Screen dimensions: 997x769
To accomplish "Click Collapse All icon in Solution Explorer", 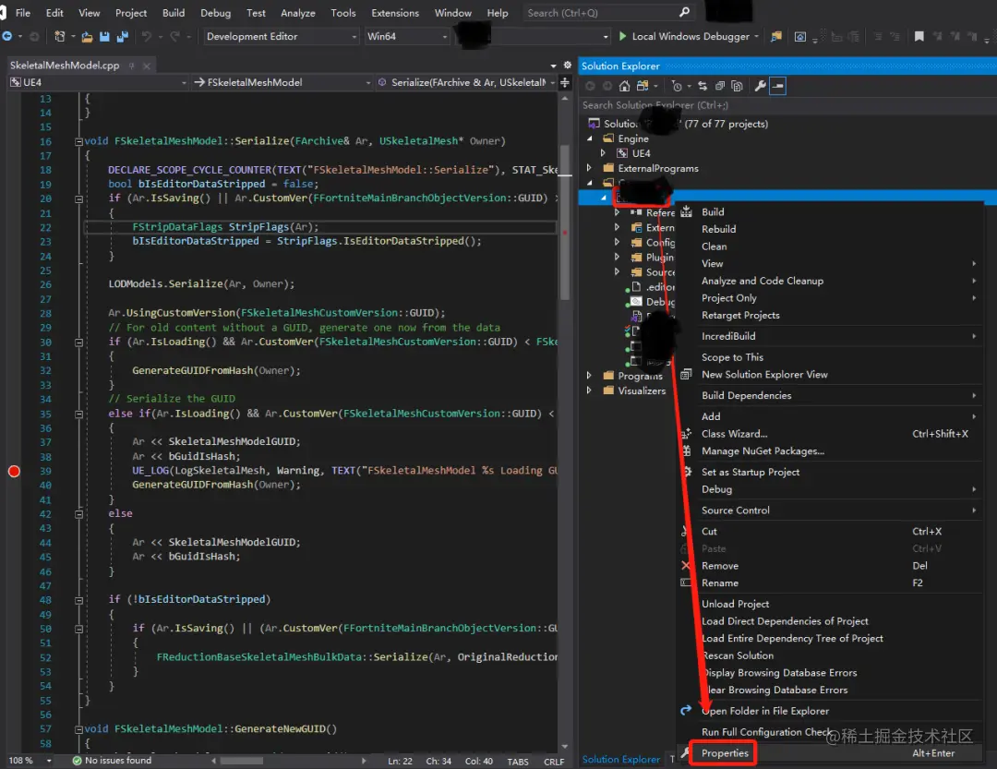I will 720,86.
